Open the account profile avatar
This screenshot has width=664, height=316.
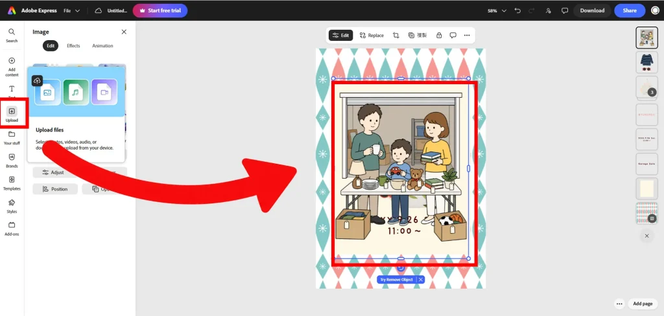[x=655, y=10]
